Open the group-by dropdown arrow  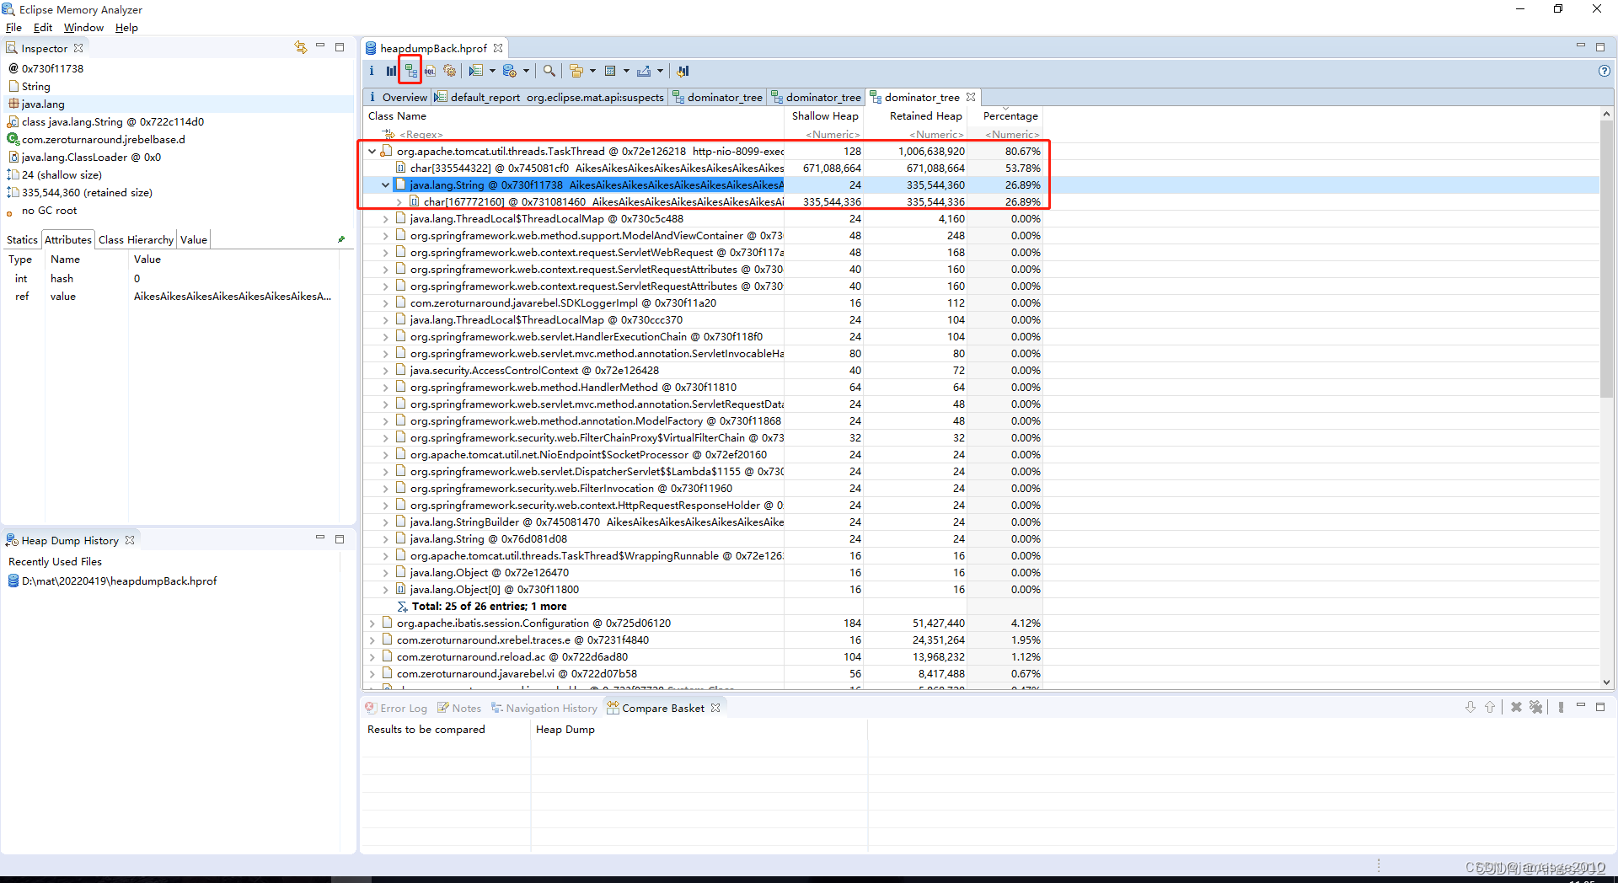point(592,71)
